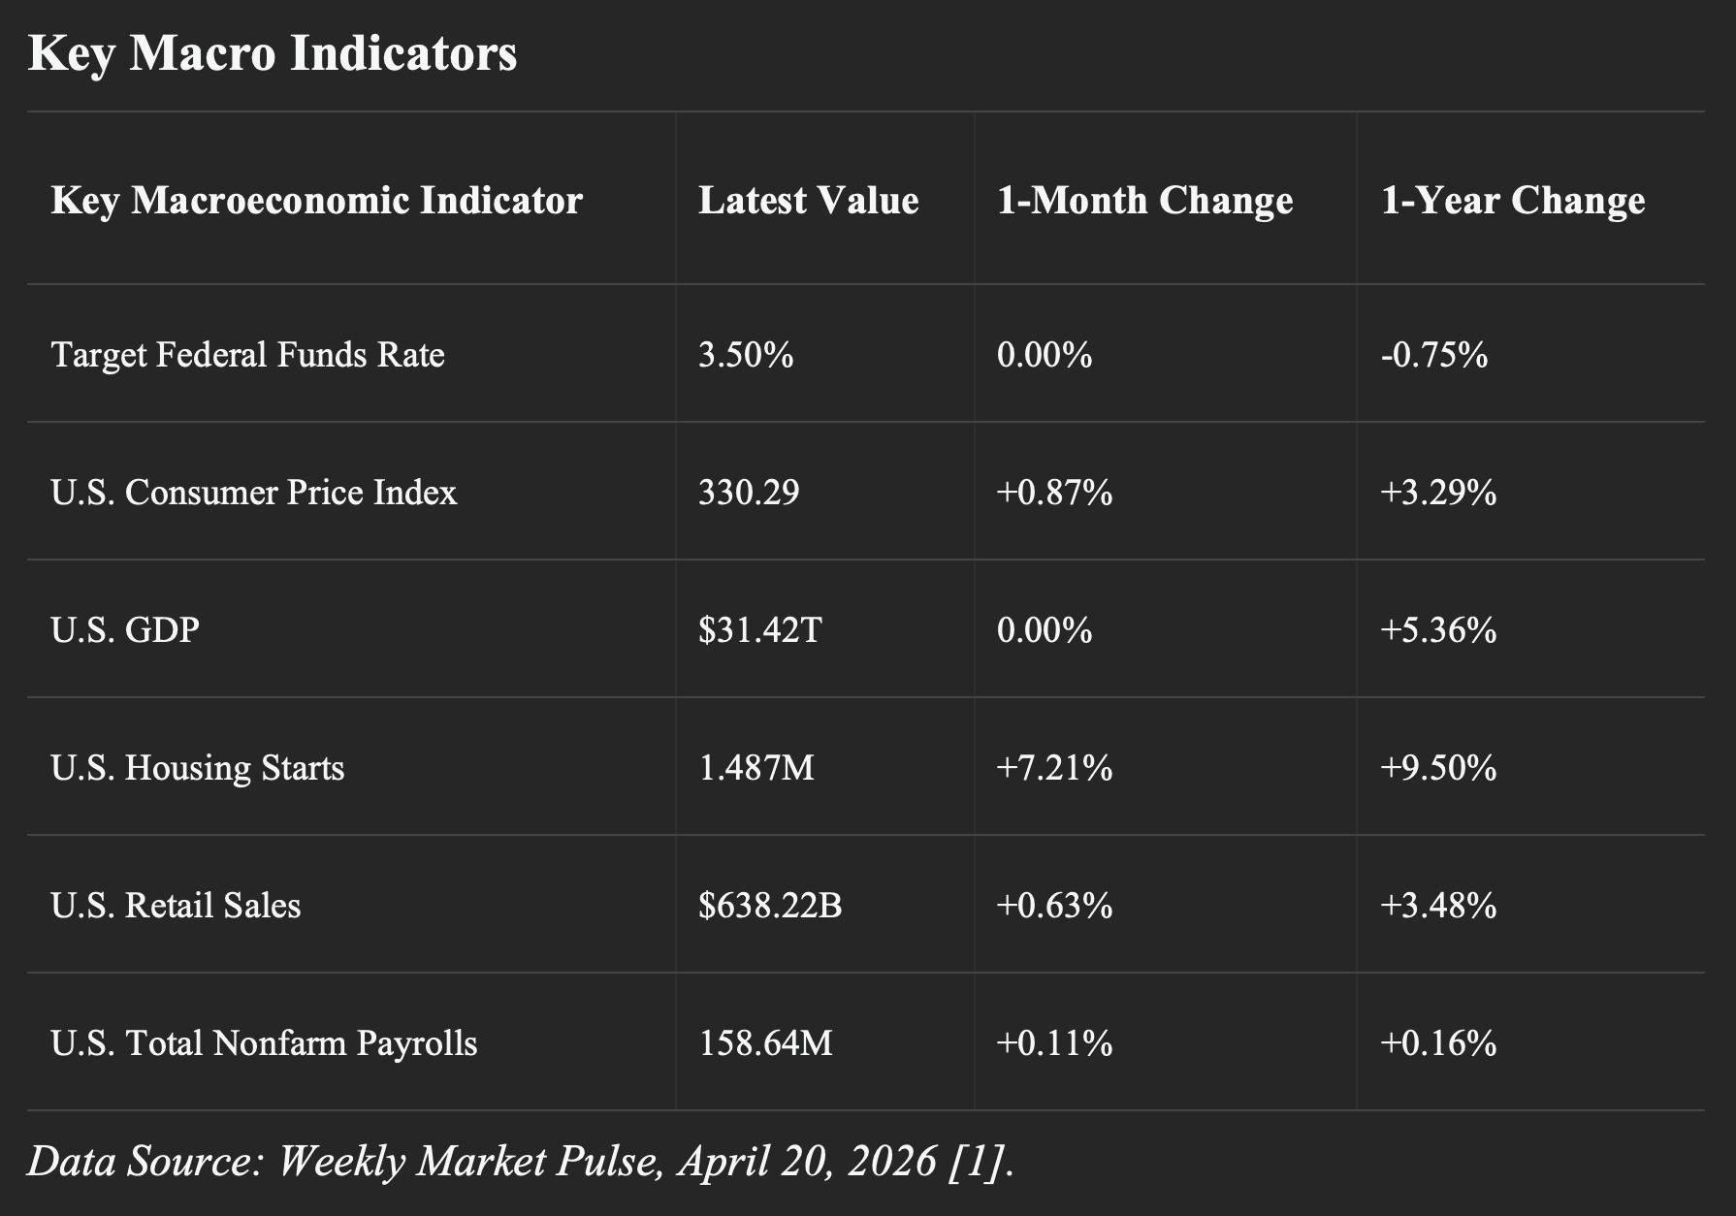This screenshot has height=1216, width=1736.
Task: Click the U.S. Consumer Price Index label
Action: pyautogui.click(x=253, y=493)
